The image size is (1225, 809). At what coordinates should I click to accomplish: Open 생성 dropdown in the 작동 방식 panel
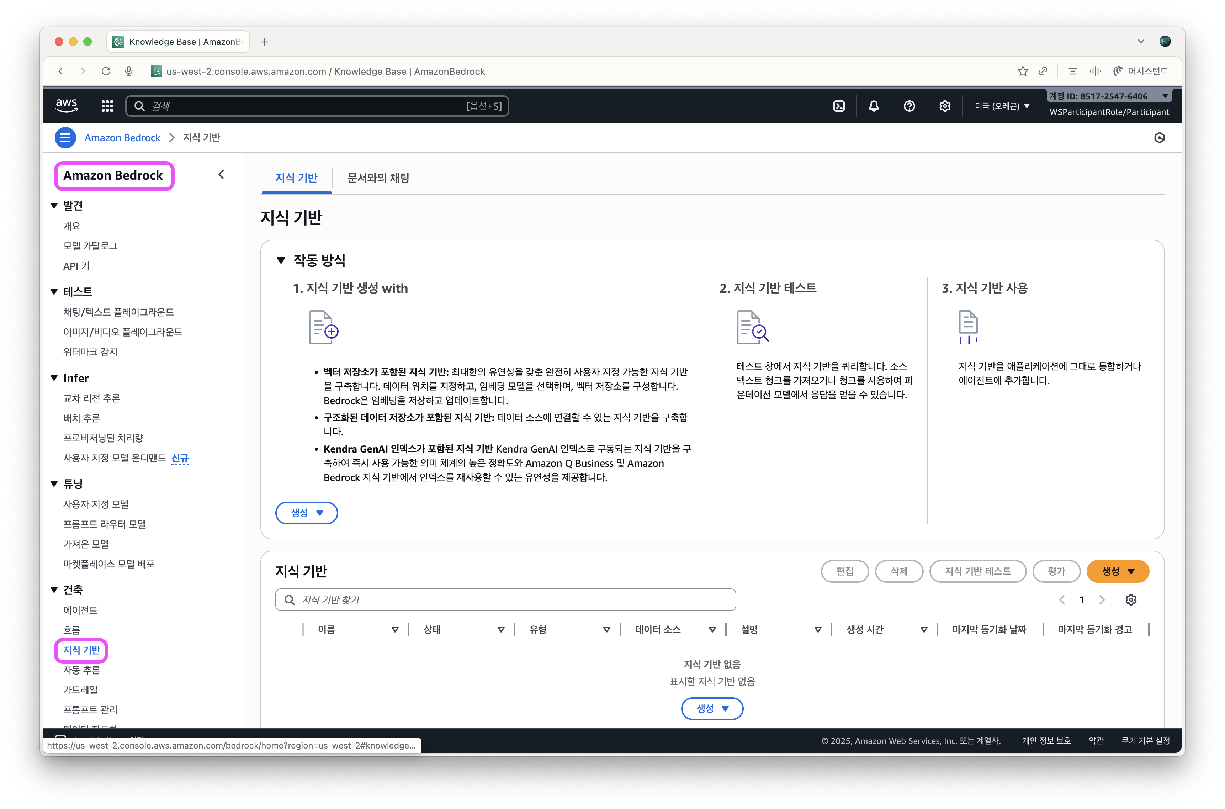(306, 513)
